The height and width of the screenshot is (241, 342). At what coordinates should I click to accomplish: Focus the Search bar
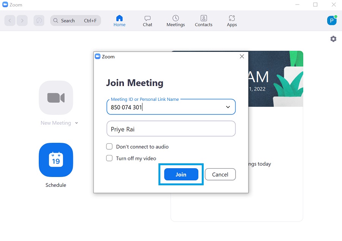click(75, 20)
